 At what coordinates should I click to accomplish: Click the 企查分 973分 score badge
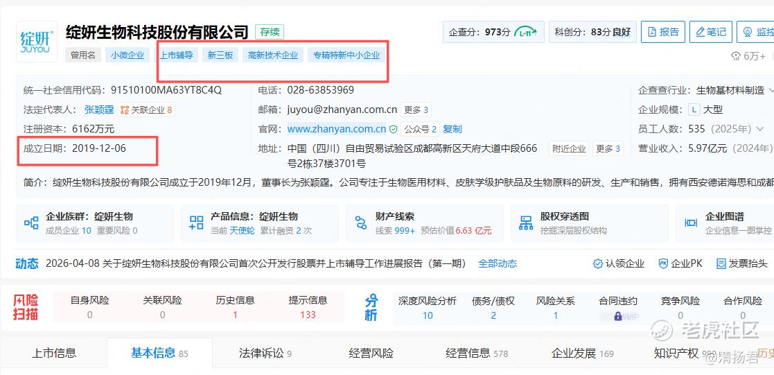pyautogui.click(x=493, y=32)
